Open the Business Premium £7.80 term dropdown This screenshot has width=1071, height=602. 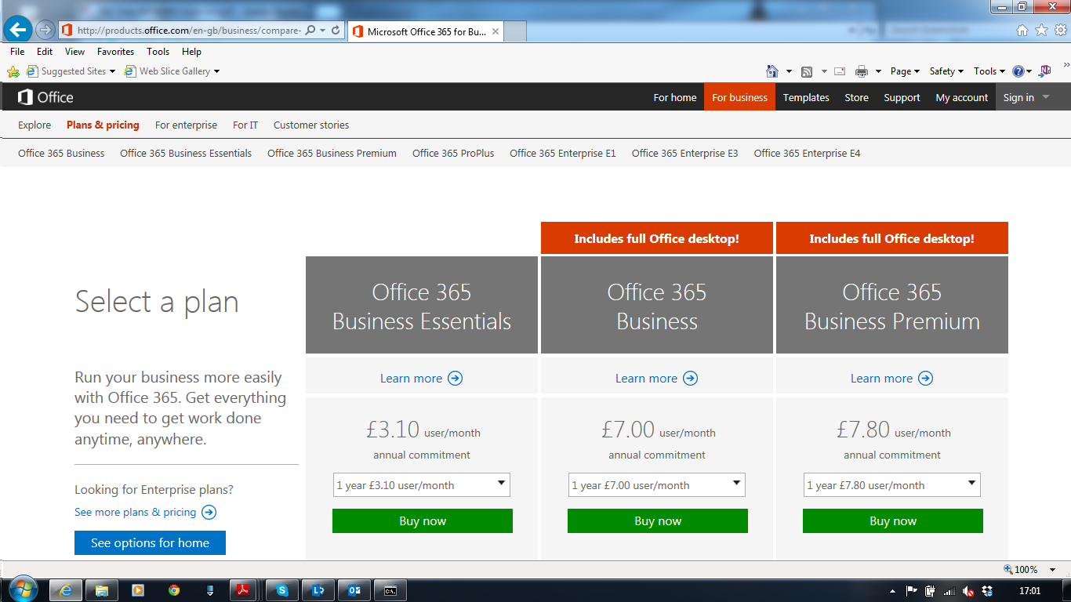pyautogui.click(x=892, y=485)
